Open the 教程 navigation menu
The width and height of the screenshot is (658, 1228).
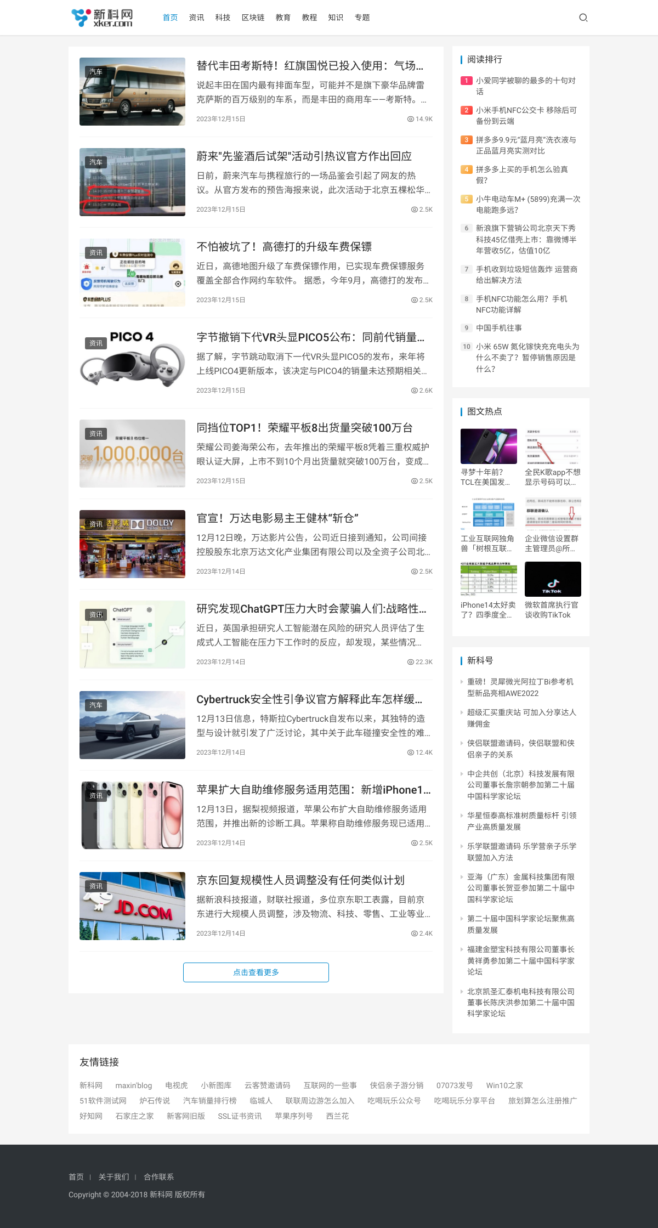(x=309, y=18)
